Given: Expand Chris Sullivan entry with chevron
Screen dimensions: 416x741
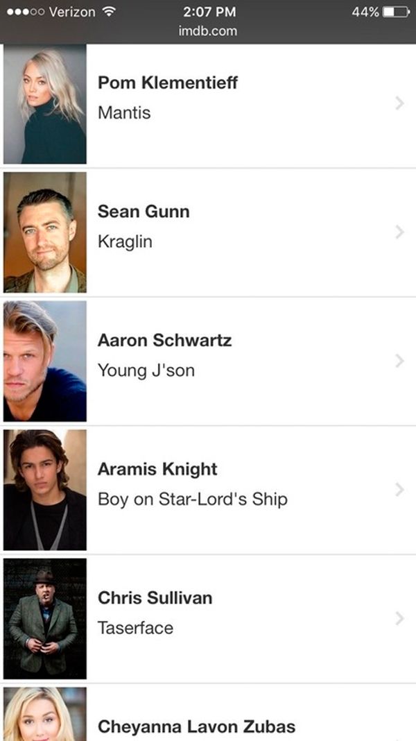Looking at the screenshot, I should click(x=399, y=618).
